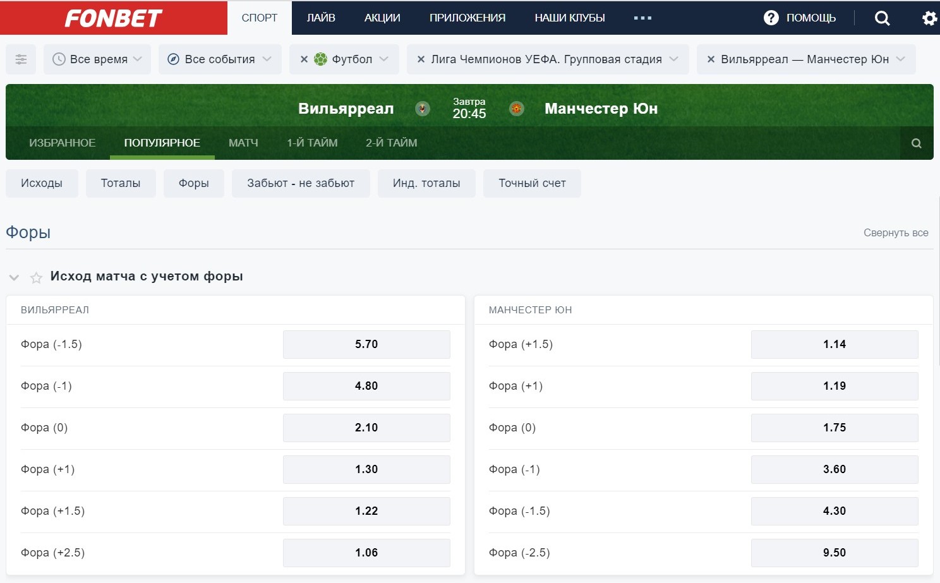Select the ПОПУЛЯРНОЕ tab
This screenshot has width=940, height=583.
click(162, 143)
